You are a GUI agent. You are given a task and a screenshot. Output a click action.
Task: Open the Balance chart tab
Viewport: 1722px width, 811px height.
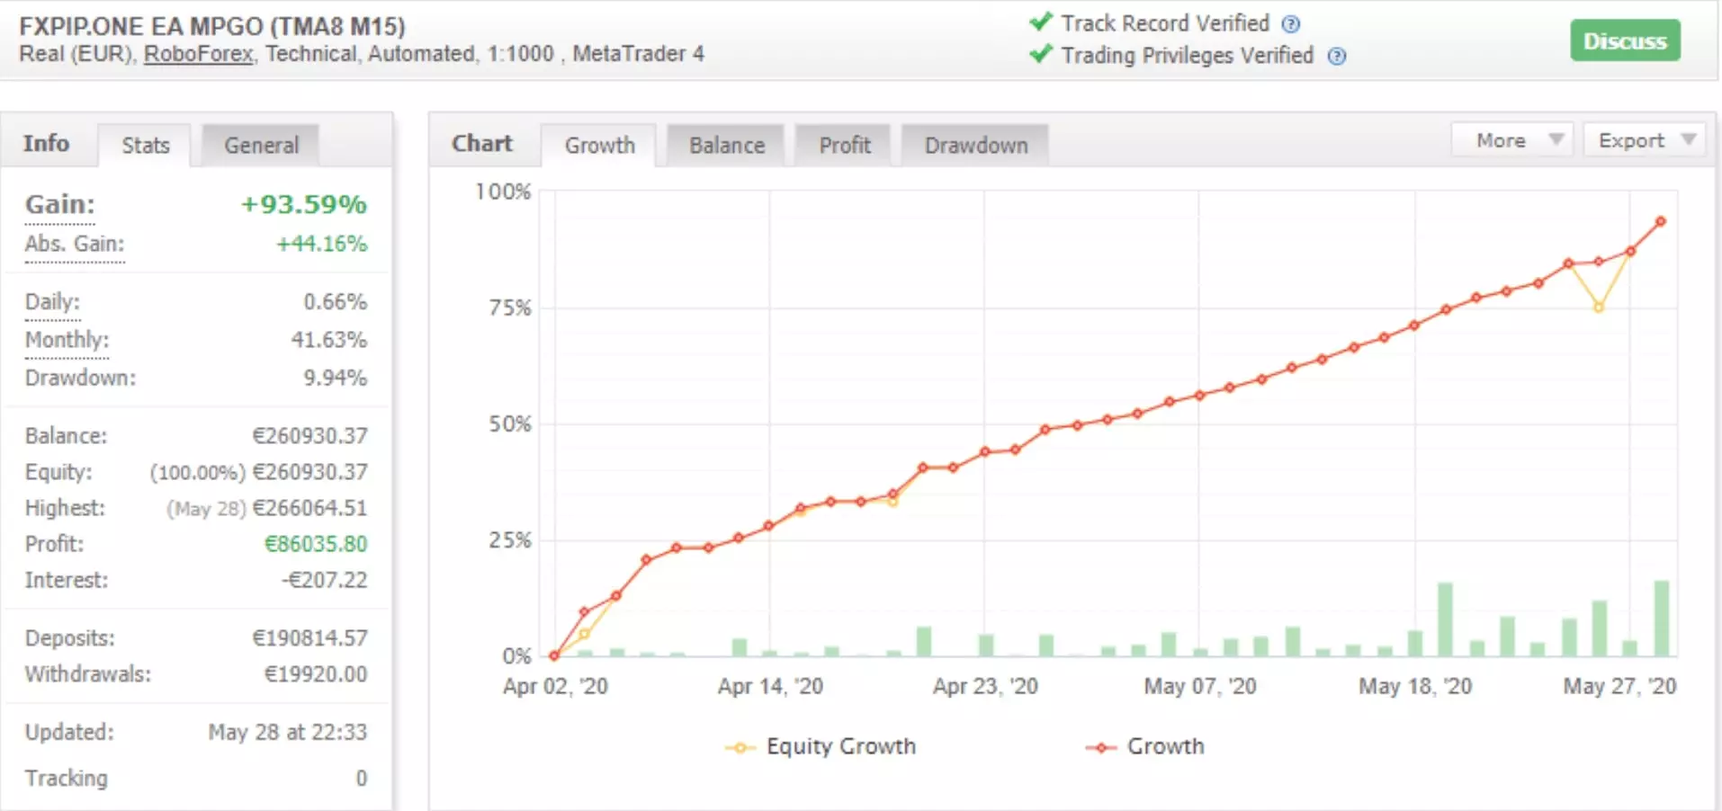click(726, 146)
